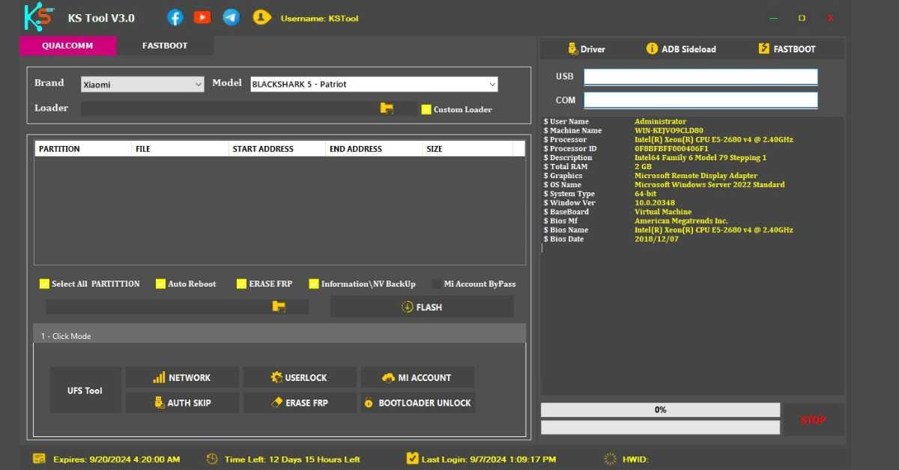899x470 pixels.
Task: Open the UFS Tool
Action: 85,390
